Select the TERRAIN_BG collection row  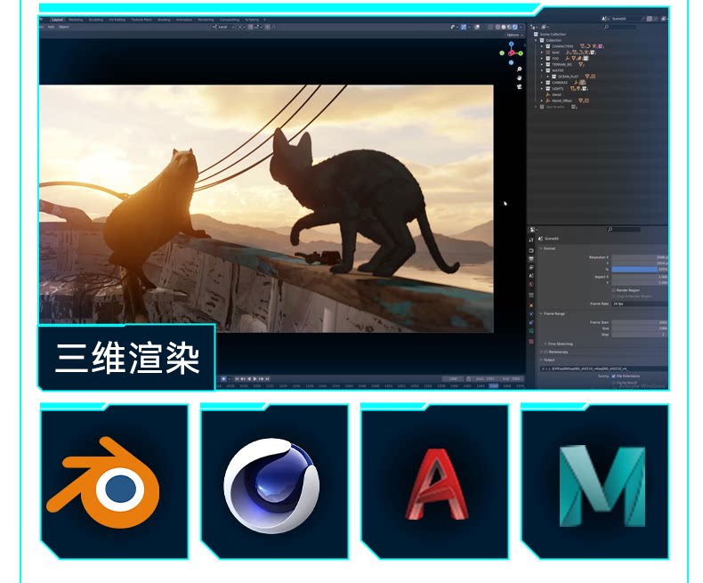coord(562,65)
